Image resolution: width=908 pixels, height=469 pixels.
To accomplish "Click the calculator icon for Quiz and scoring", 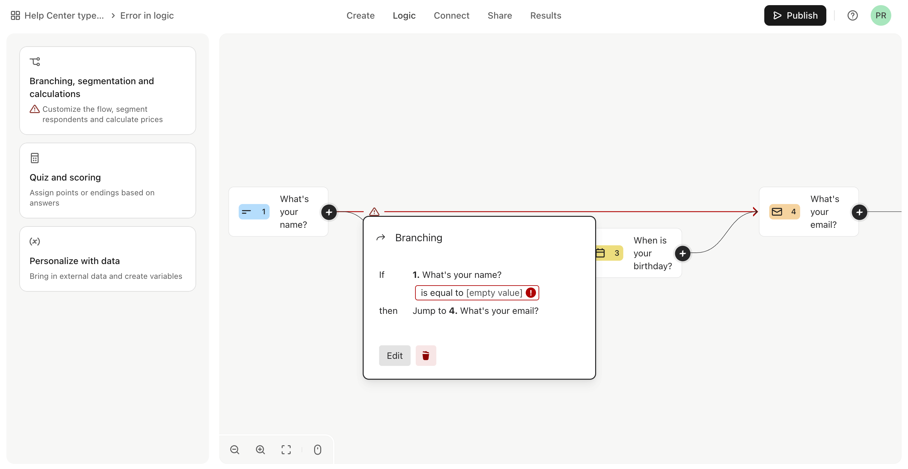I will tap(34, 158).
